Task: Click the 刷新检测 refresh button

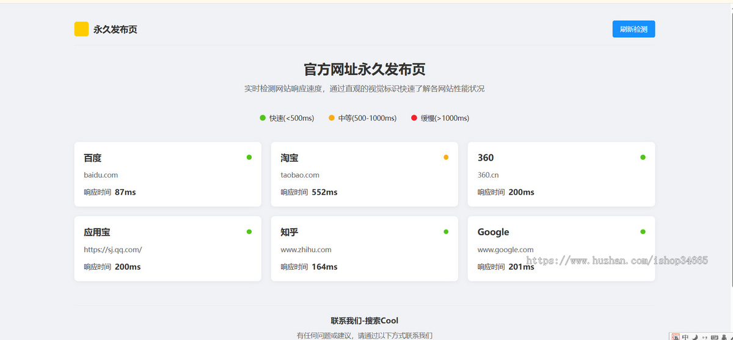Action: pyautogui.click(x=633, y=29)
